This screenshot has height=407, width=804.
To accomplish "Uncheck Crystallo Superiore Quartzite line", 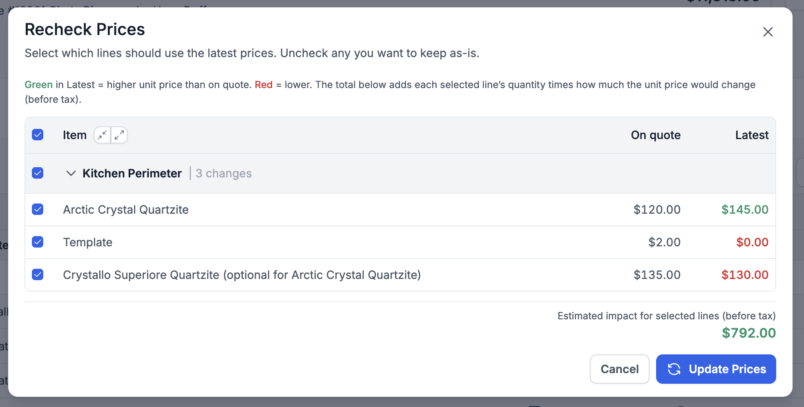I will tap(38, 275).
